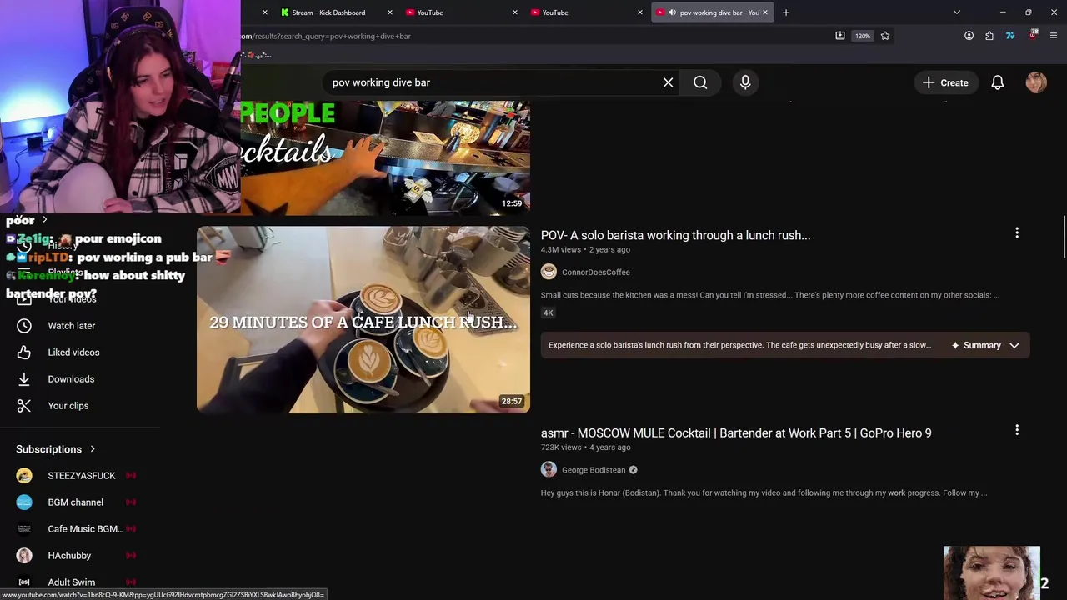Click the Adult Swim avatar icon
Image resolution: width=1067 pixels, height=600 pixels.
24,582
